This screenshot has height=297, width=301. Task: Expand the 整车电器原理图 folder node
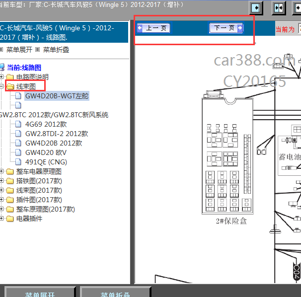1,171
